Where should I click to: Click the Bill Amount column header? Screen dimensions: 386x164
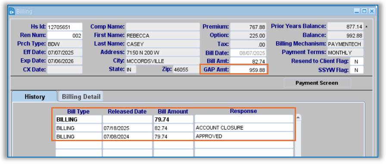[173, 111]
